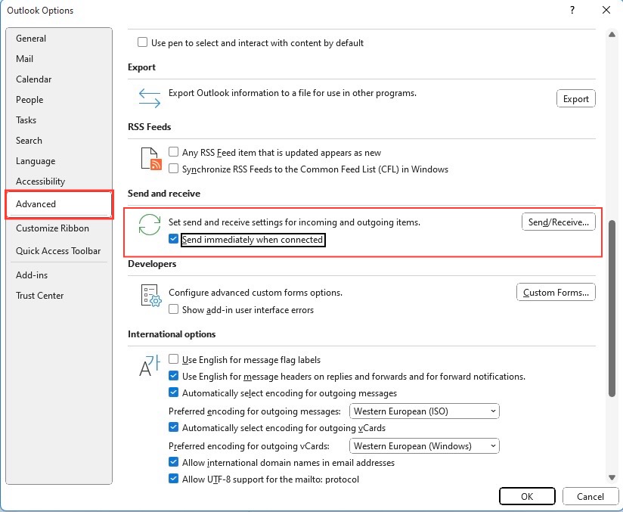Image resolution: width=623 pixels, height=512 pixels.
Task: Open the help question mark icon
Action: (572, 10)
